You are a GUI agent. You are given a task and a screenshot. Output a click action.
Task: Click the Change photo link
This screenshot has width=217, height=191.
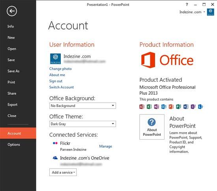[x=60, y=69]
